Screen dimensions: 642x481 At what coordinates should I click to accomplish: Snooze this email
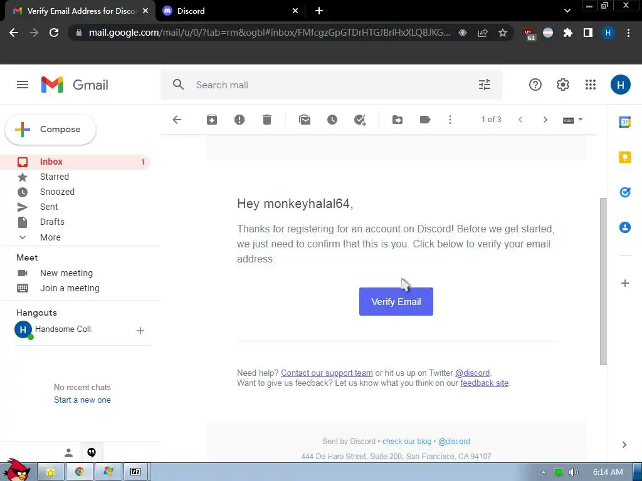click(332, 120)
